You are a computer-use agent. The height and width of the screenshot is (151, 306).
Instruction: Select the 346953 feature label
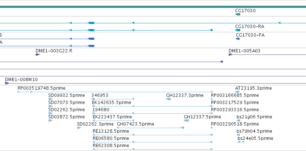click(100, 95)
